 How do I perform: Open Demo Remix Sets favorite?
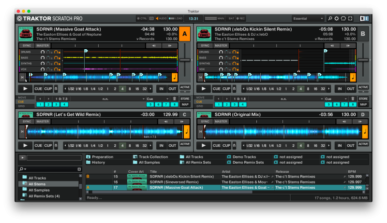click(245, 162)
